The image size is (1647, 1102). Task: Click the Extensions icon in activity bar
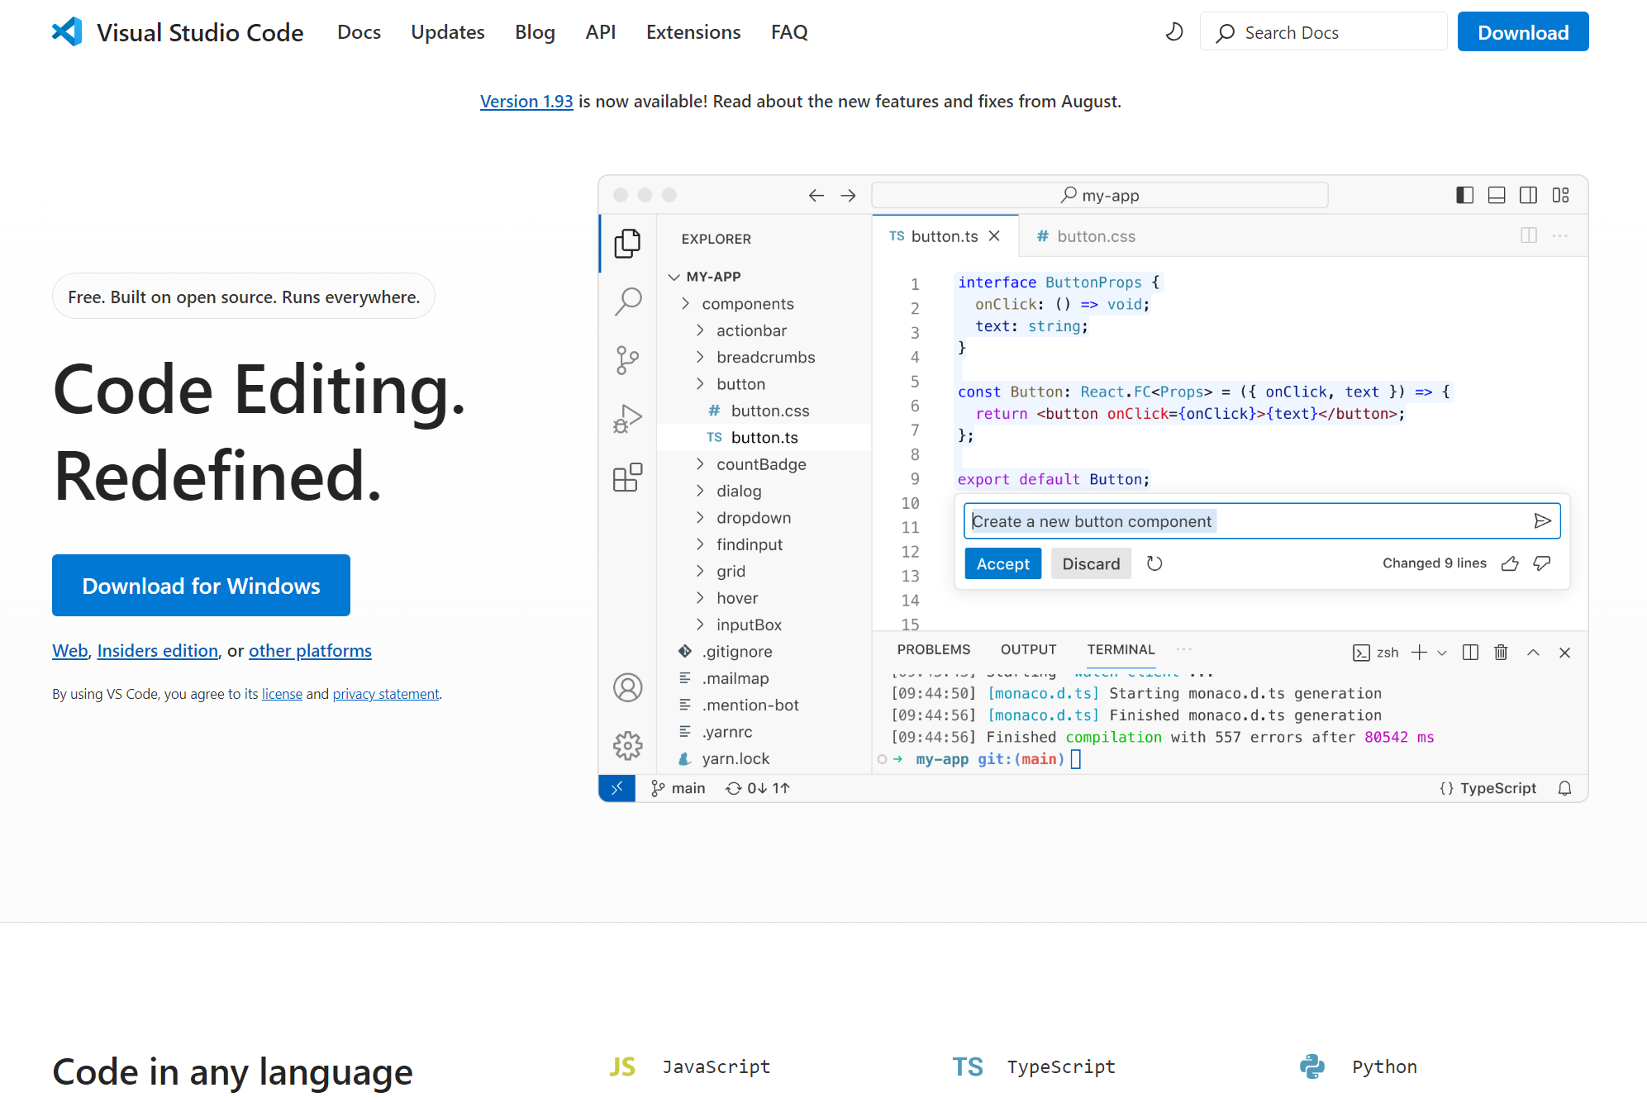[x=627, y=477]
